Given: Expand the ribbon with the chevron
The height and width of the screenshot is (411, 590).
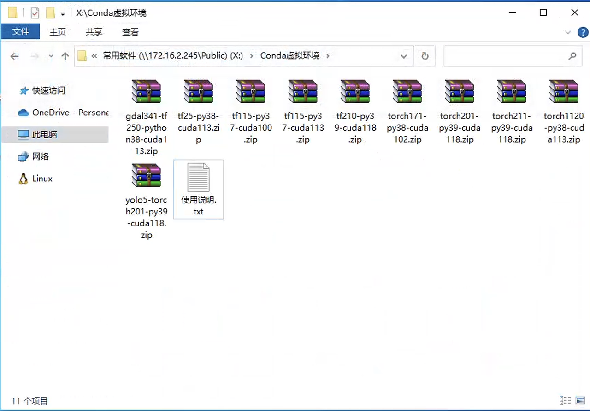Looking at the screenshot, I should [x=568, y=32].
